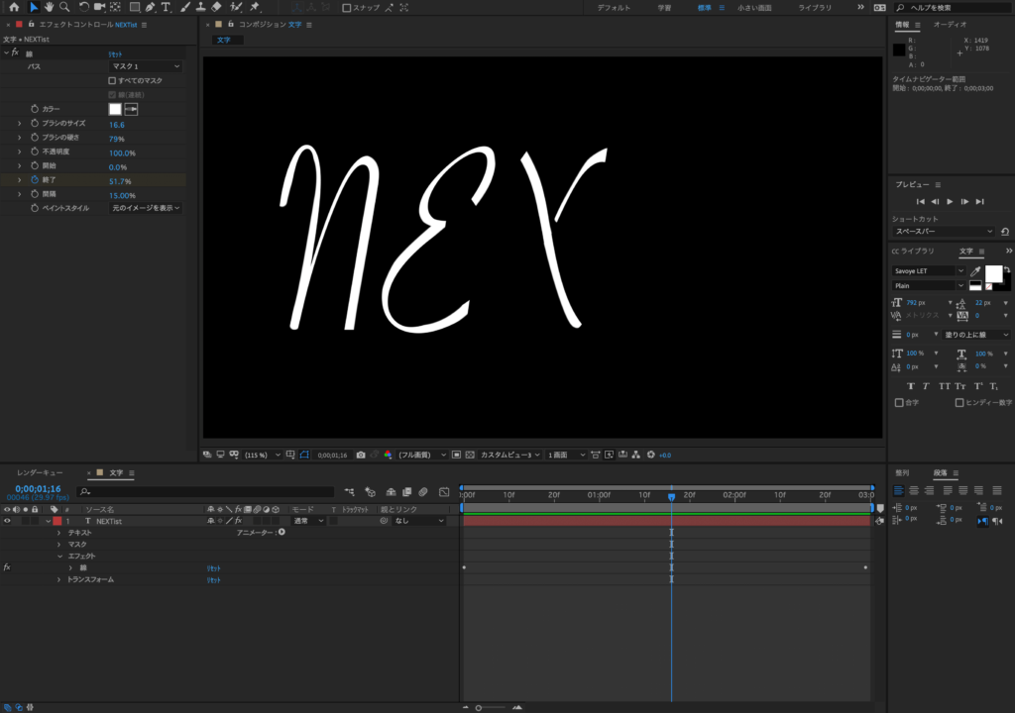Open the Savoye LET font dropdown
Screen dimensions: 1015x713
(928, 271)
